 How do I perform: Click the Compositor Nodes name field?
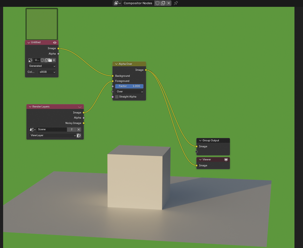pyautogui.click(x=138, y=3)
